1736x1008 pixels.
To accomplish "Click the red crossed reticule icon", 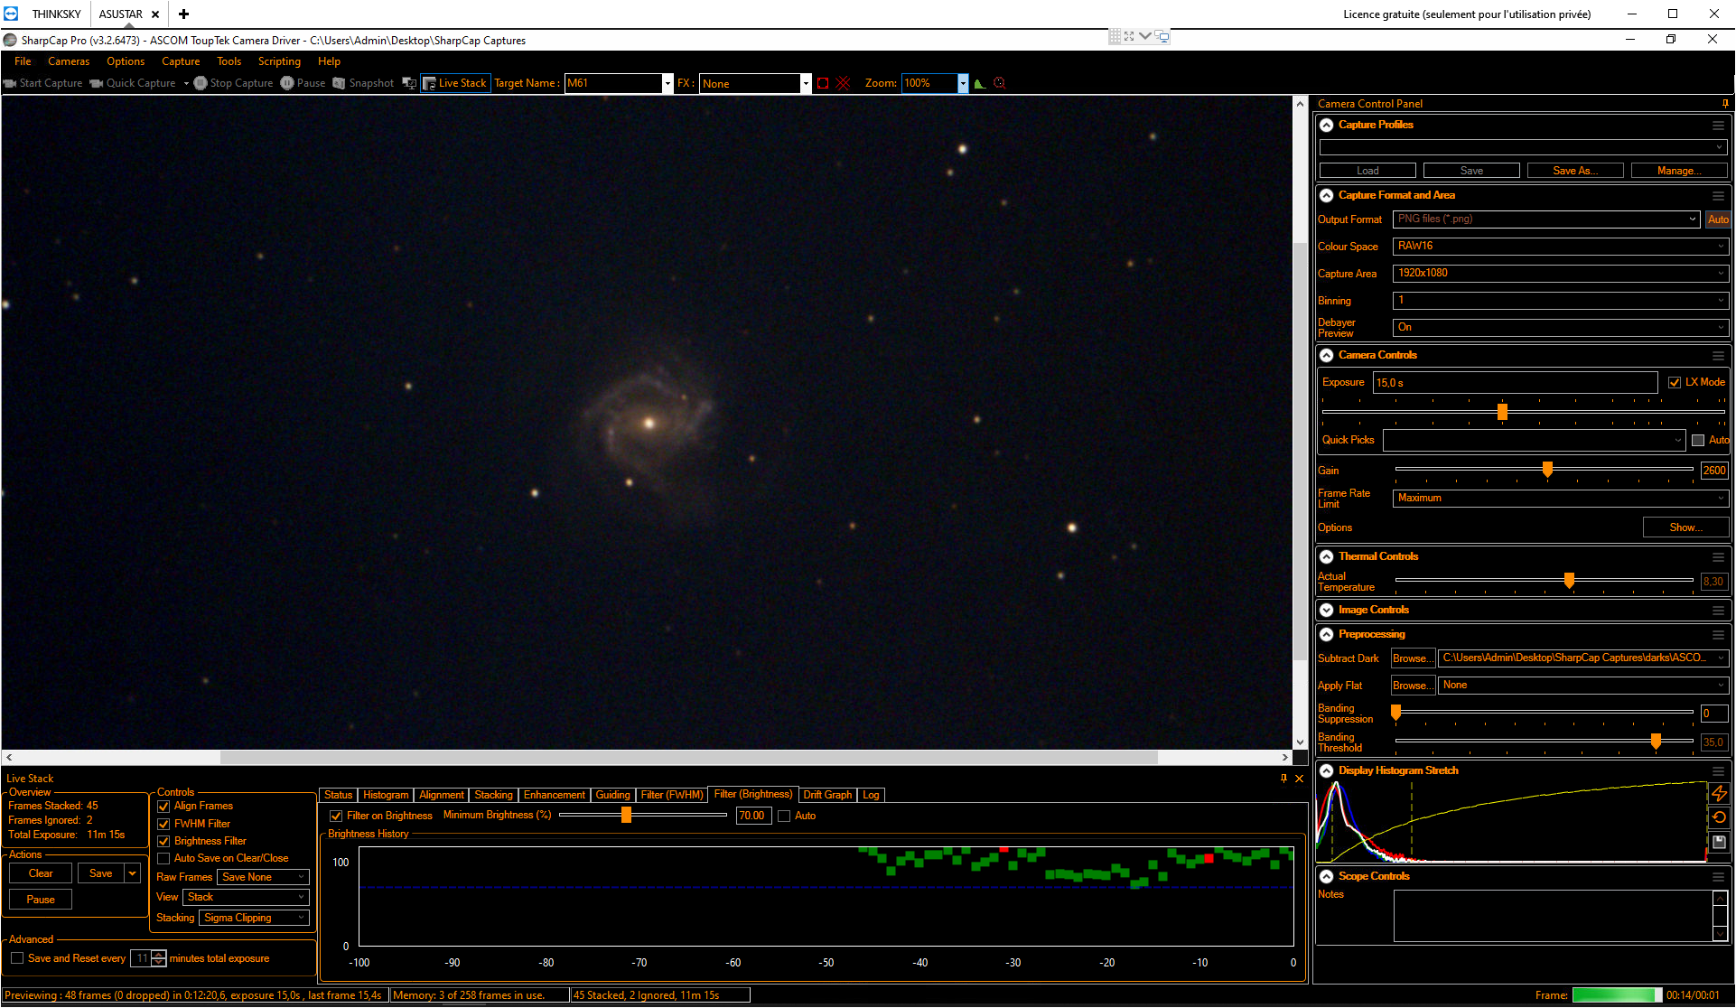I will (844, 83).
